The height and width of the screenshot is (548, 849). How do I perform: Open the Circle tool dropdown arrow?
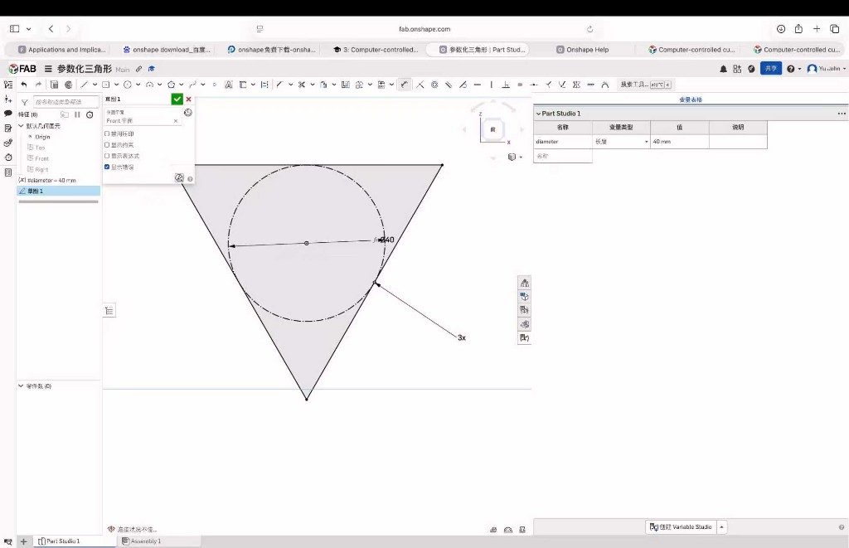(138, 85)
